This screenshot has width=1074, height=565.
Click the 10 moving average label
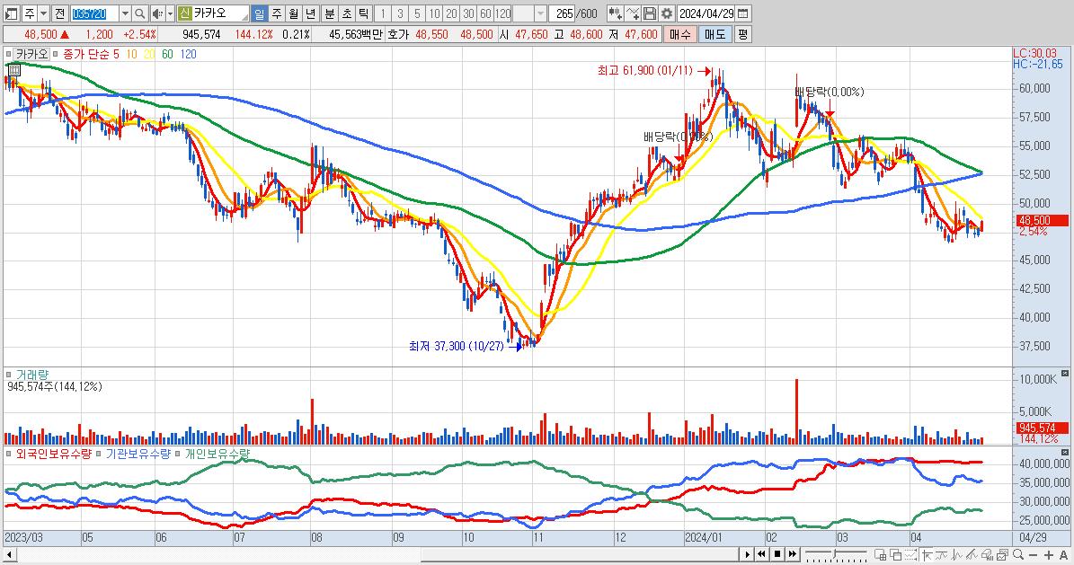(x=131, y=54)
